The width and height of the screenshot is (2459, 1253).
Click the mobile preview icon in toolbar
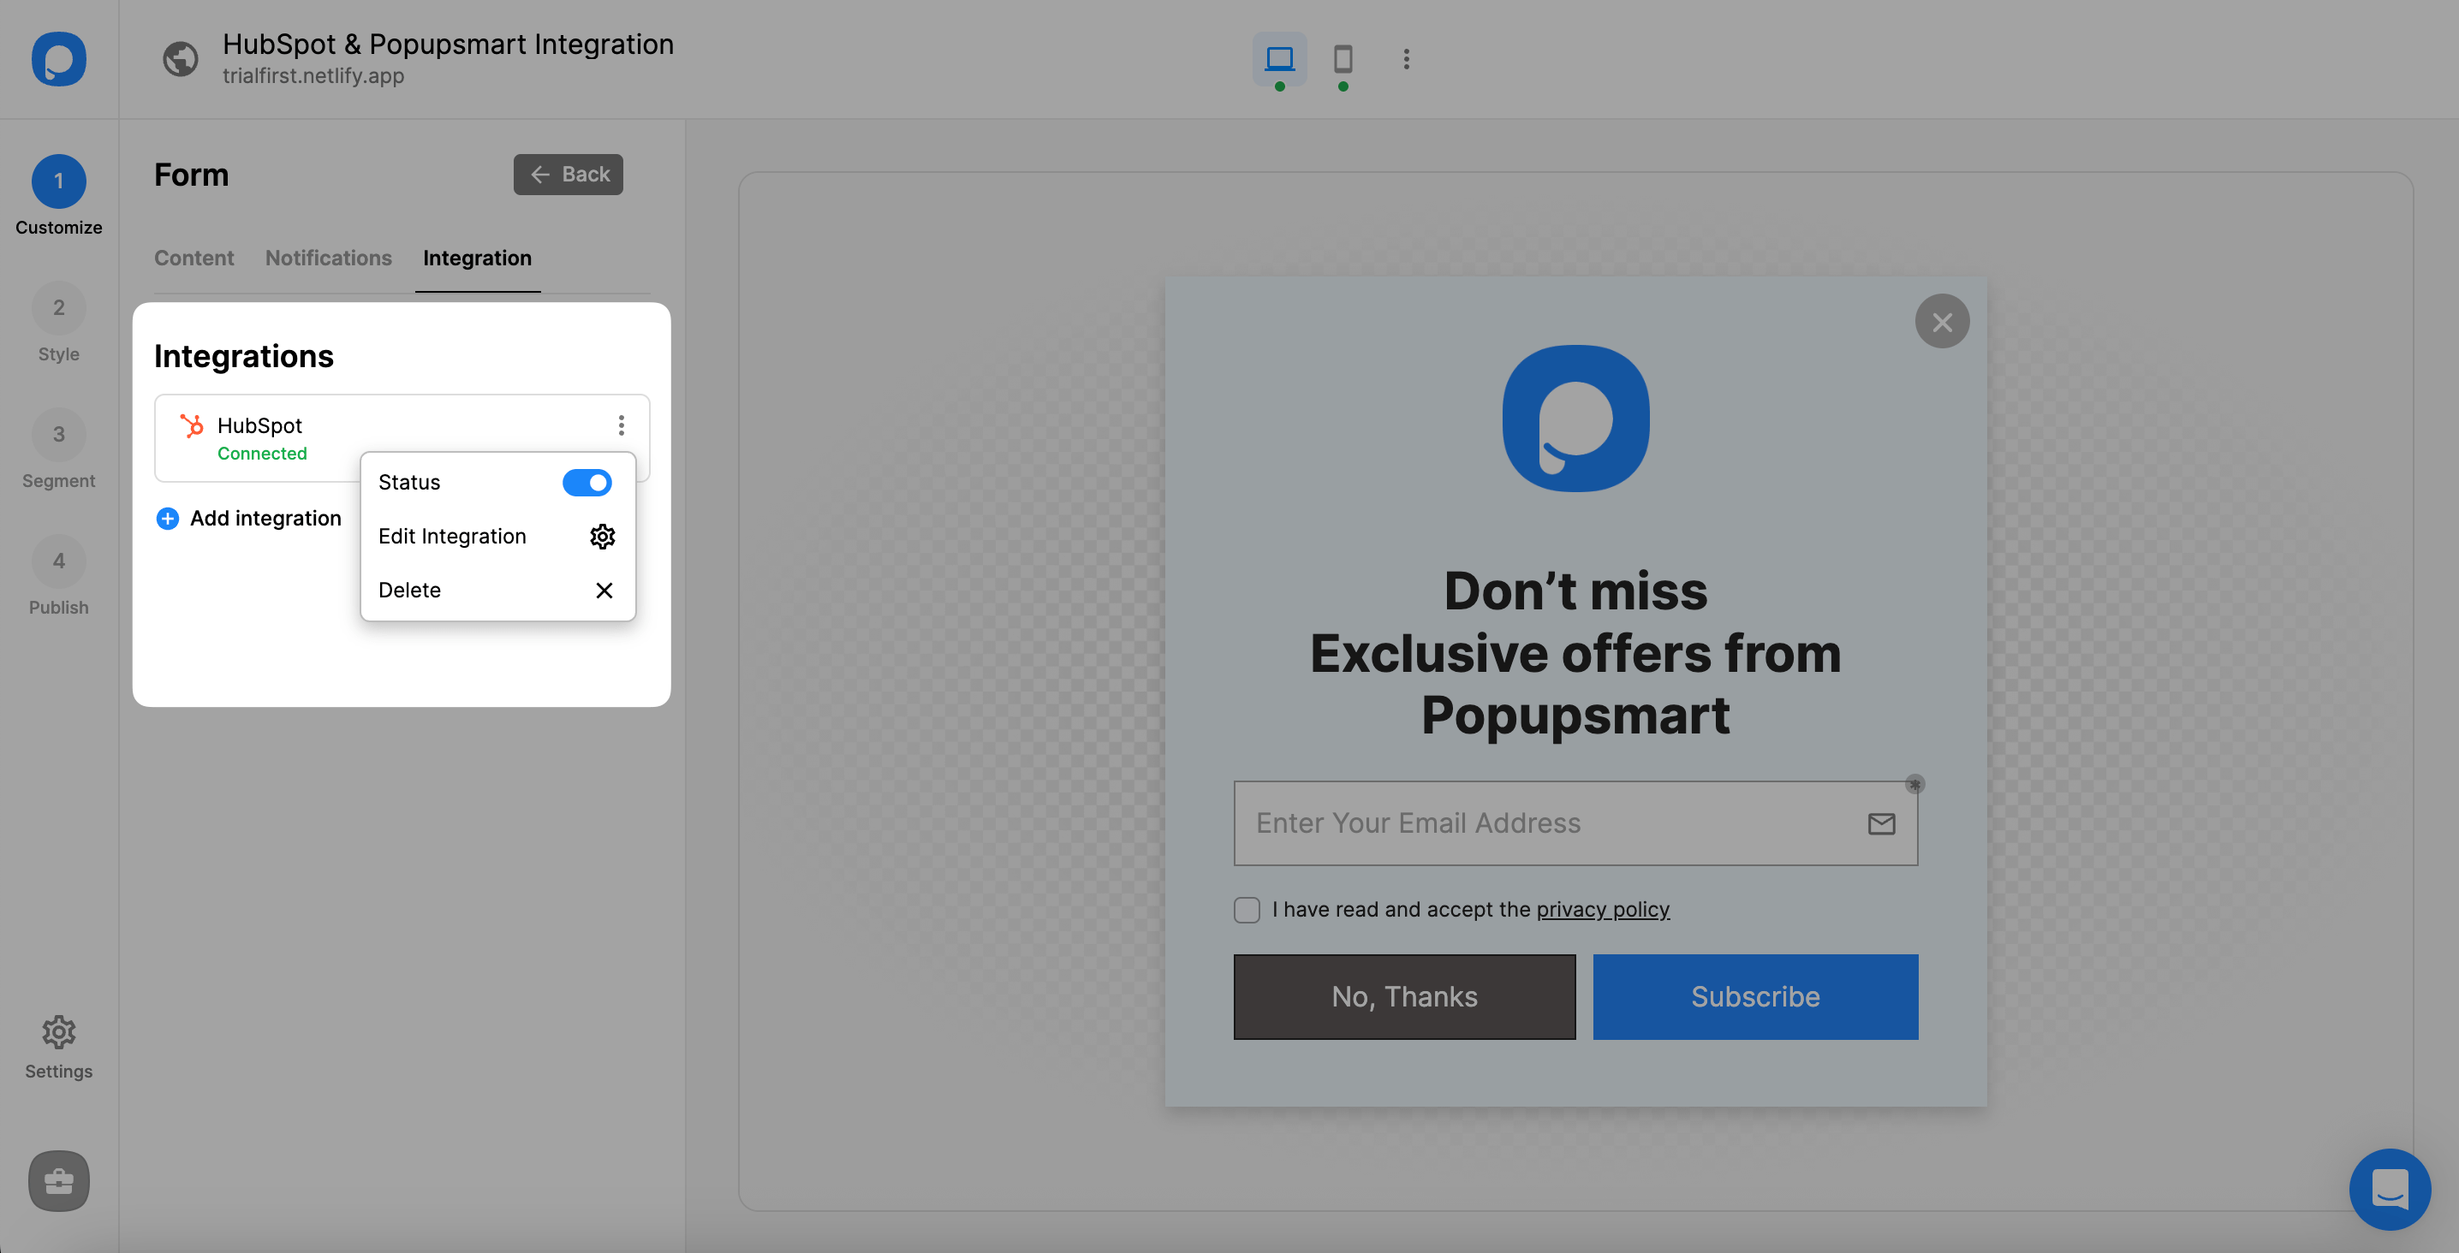click(1343, 59)
